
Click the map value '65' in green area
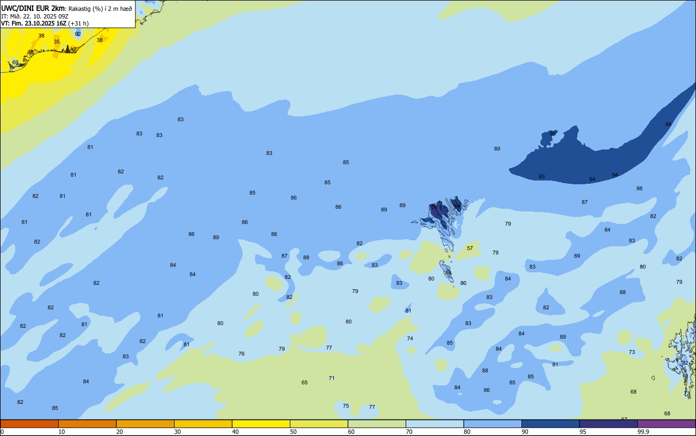304,383
